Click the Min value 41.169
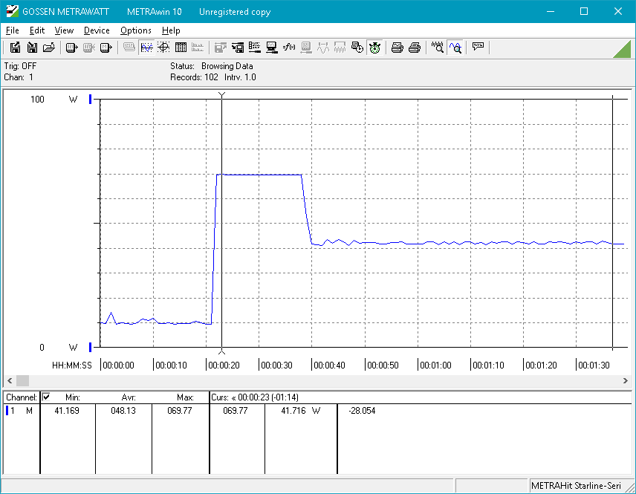This screenshot has width=636, height=494. tap(67, 411)
